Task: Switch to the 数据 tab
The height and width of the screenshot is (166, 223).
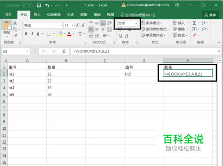Action: 84,15
